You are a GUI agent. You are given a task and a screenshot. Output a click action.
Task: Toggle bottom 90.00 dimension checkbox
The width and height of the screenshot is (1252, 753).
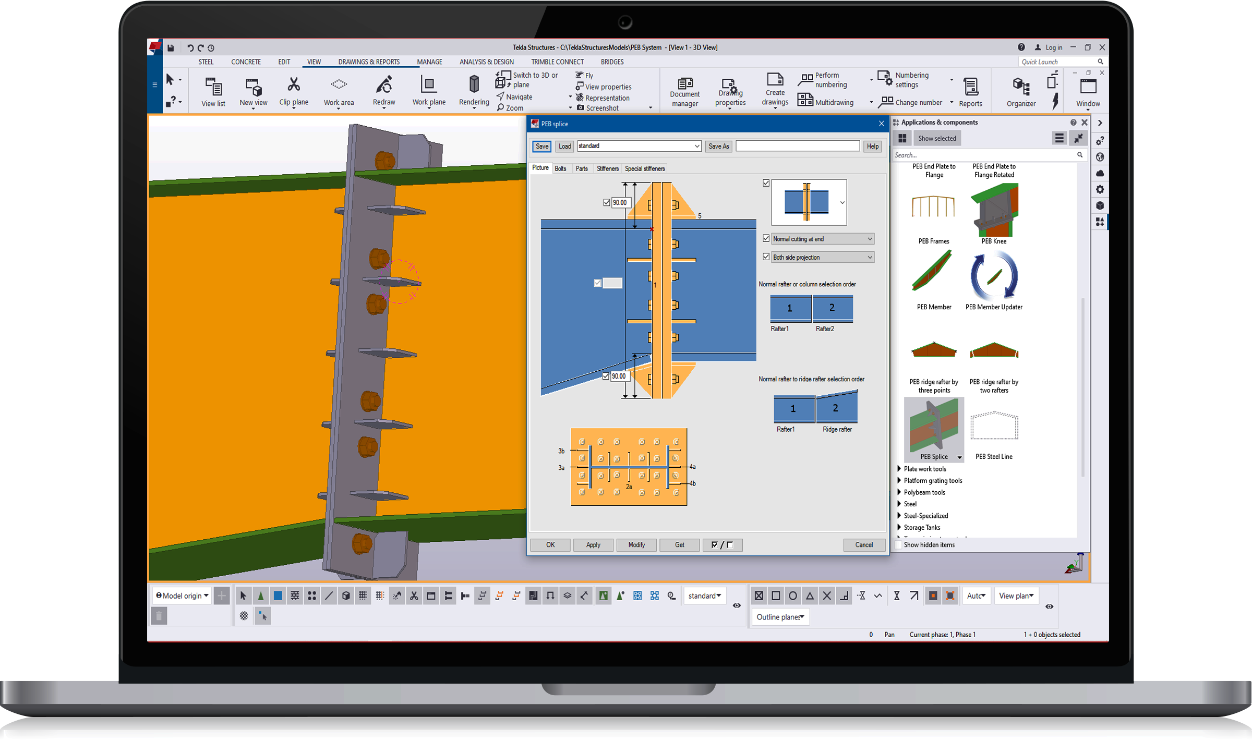point(606,376)
